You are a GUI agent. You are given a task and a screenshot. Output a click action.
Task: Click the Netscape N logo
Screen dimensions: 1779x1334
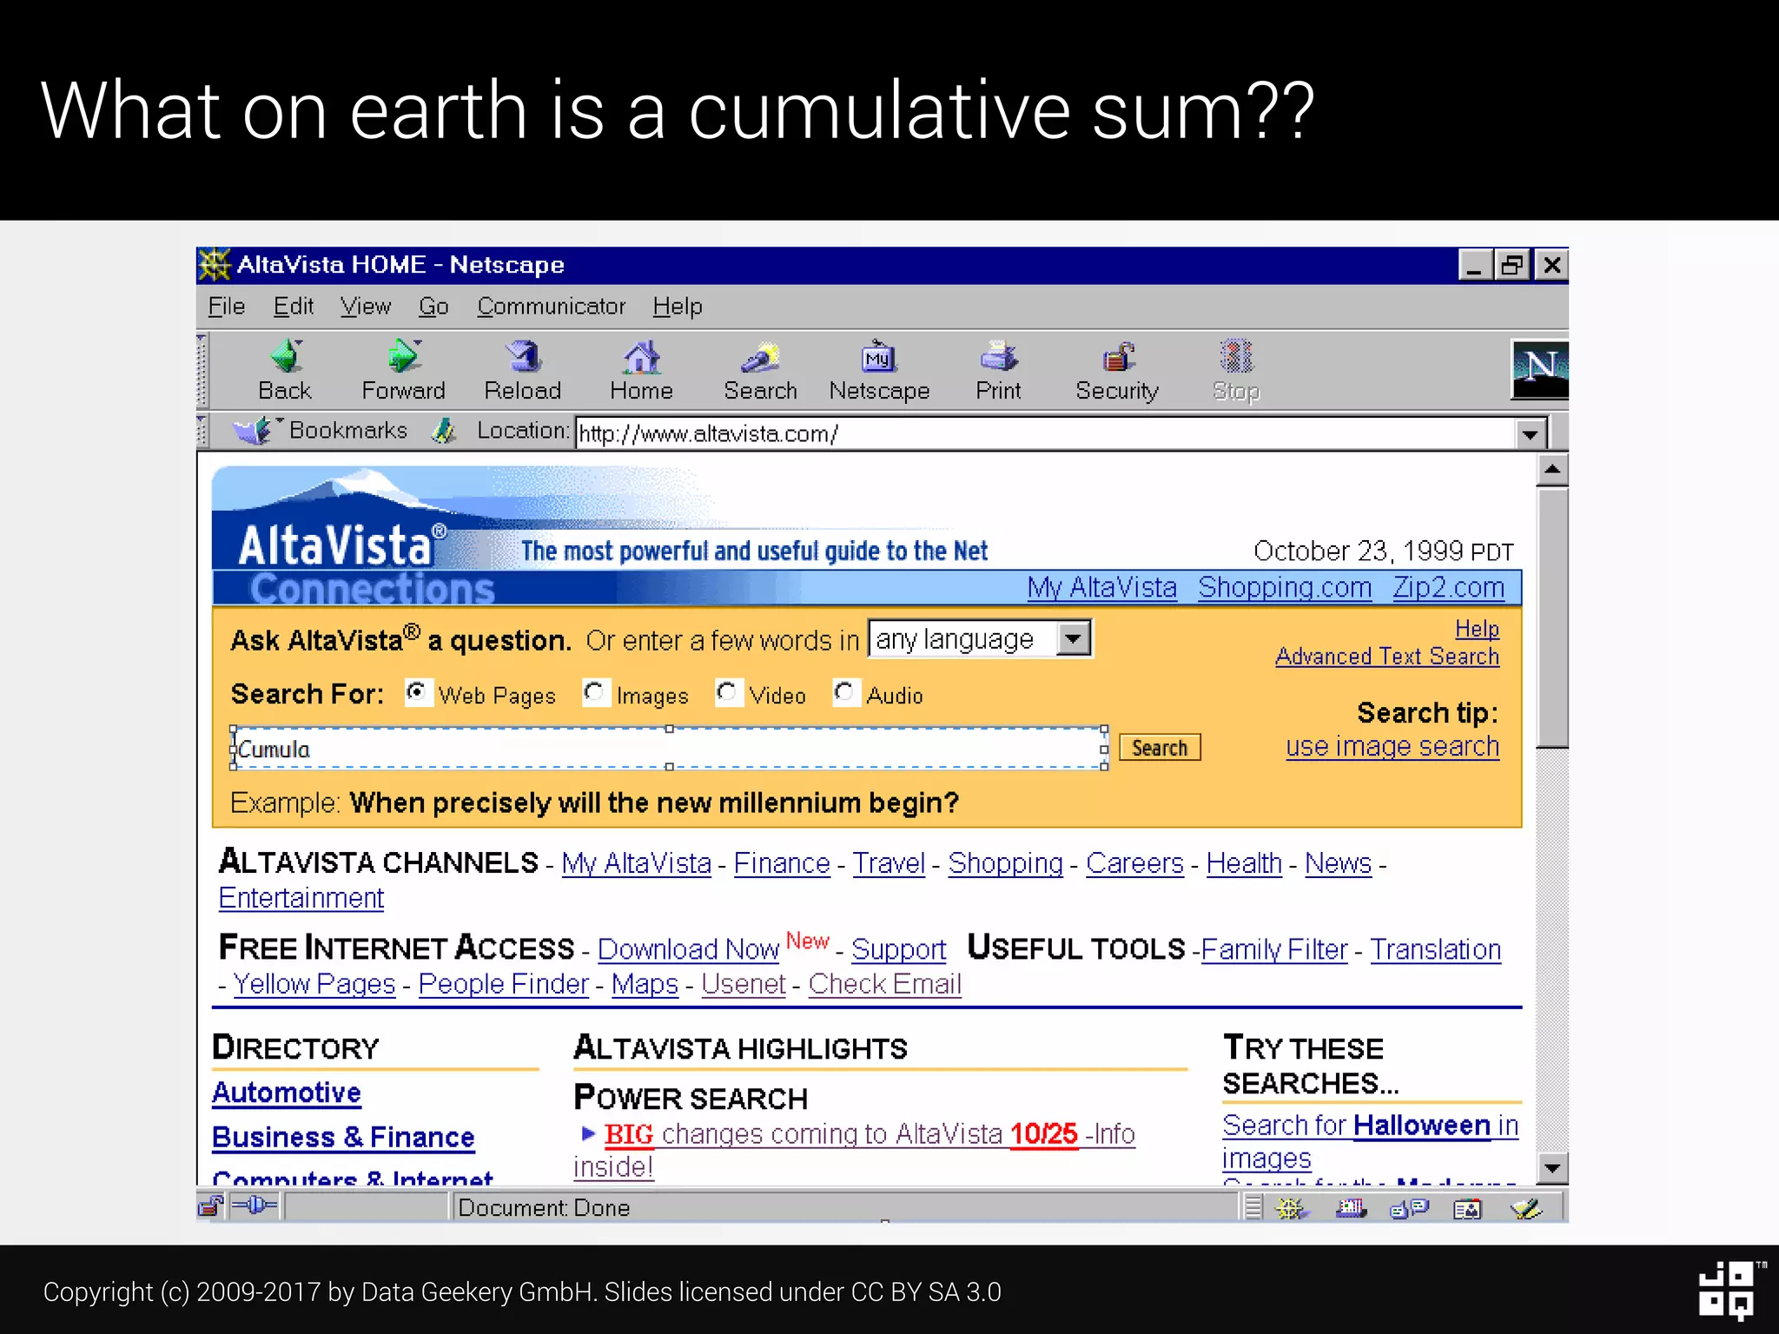1539,369
